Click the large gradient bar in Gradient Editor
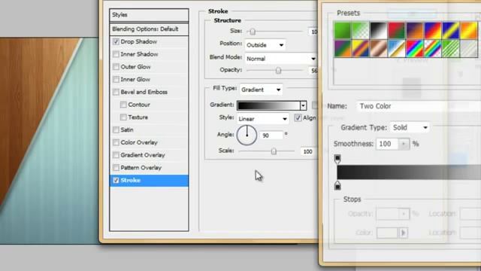 coord(409,172)
